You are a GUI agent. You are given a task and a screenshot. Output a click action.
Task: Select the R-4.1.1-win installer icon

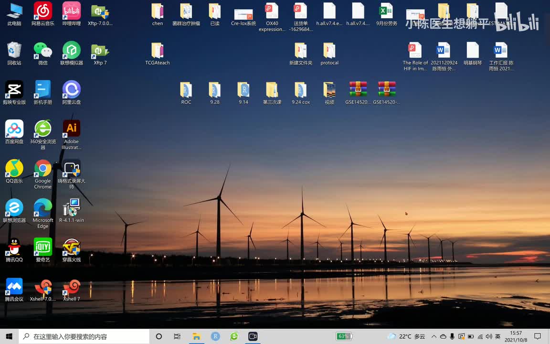(x=72, y=208)
